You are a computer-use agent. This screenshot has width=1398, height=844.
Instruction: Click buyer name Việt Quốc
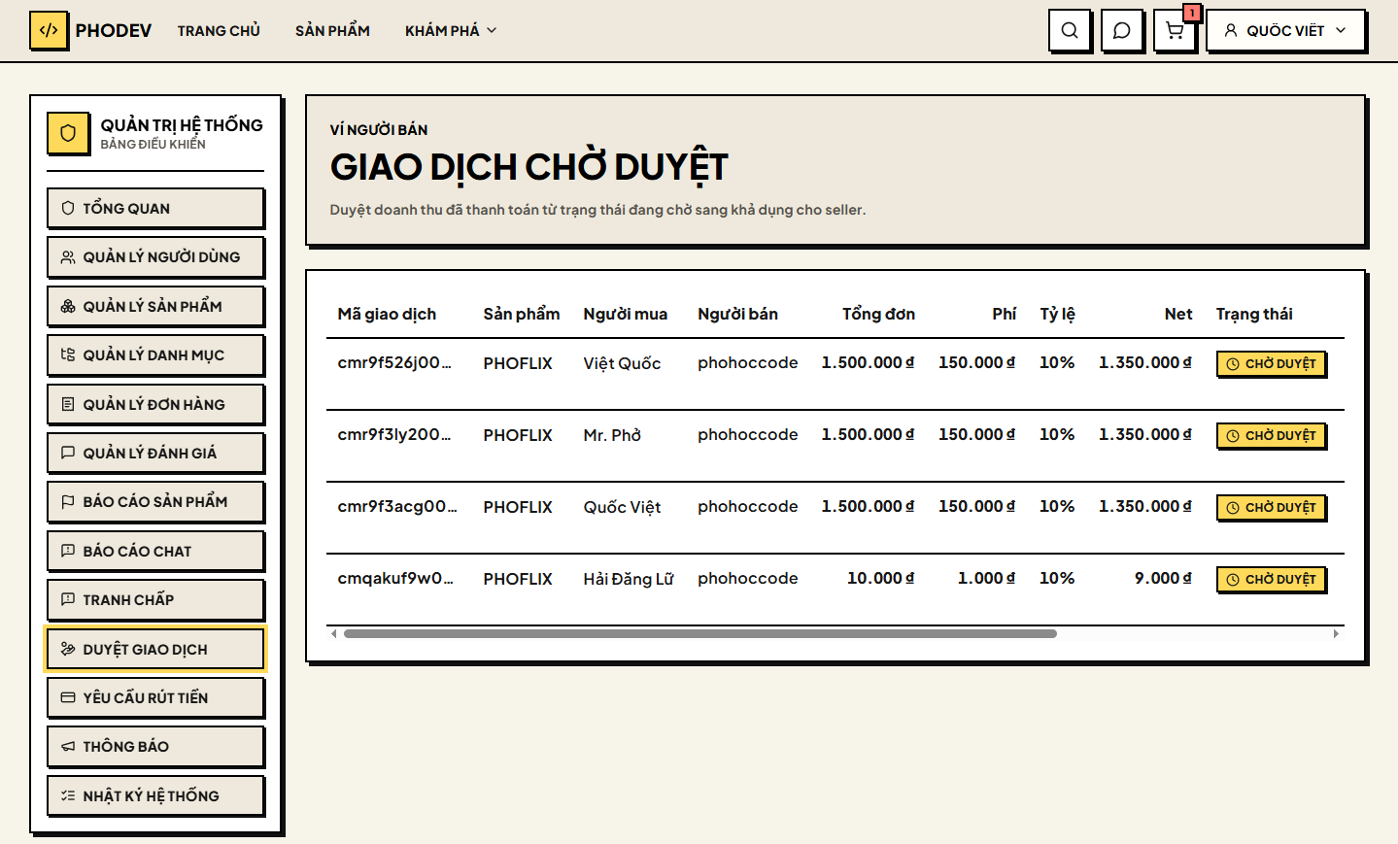point(622,363)
